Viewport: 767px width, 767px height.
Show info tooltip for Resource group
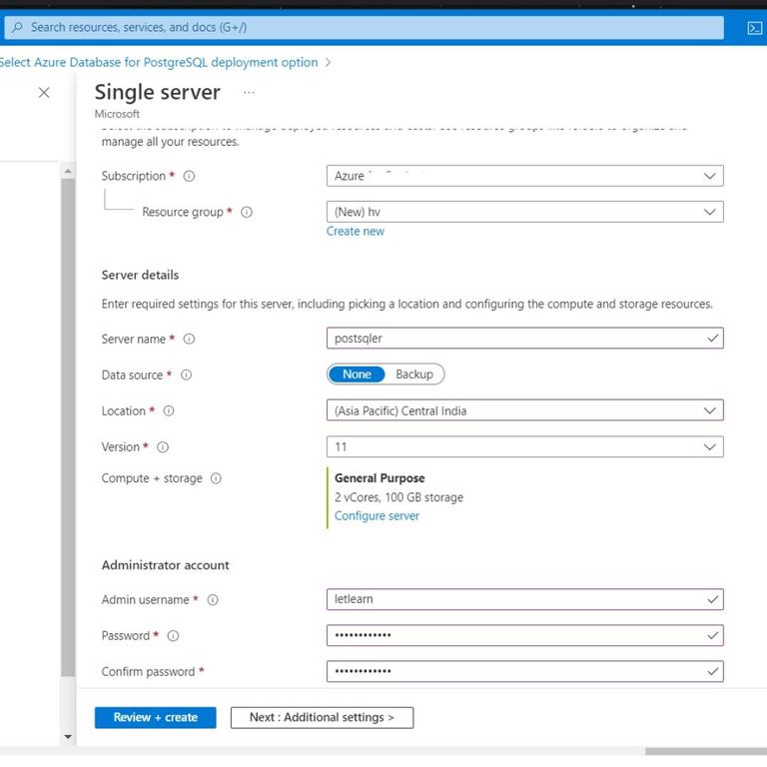point(247,212)
